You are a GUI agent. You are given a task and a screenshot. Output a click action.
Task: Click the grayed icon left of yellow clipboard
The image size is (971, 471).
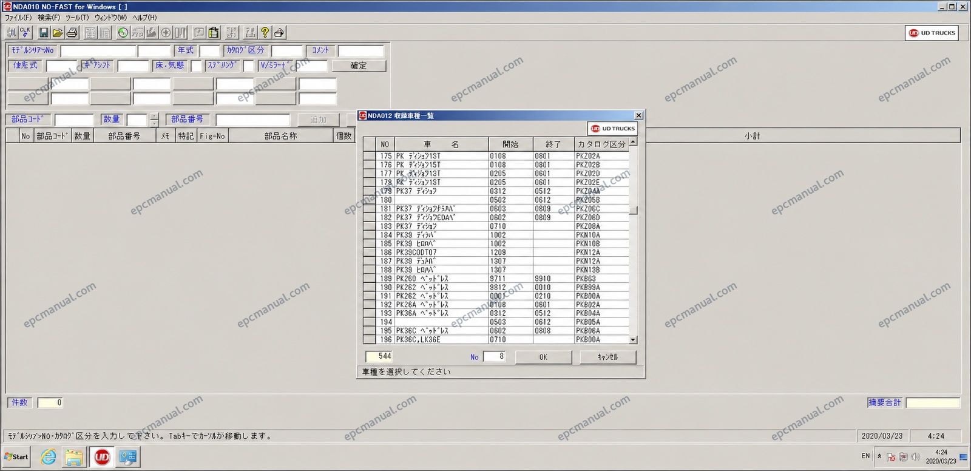point(199,33)
